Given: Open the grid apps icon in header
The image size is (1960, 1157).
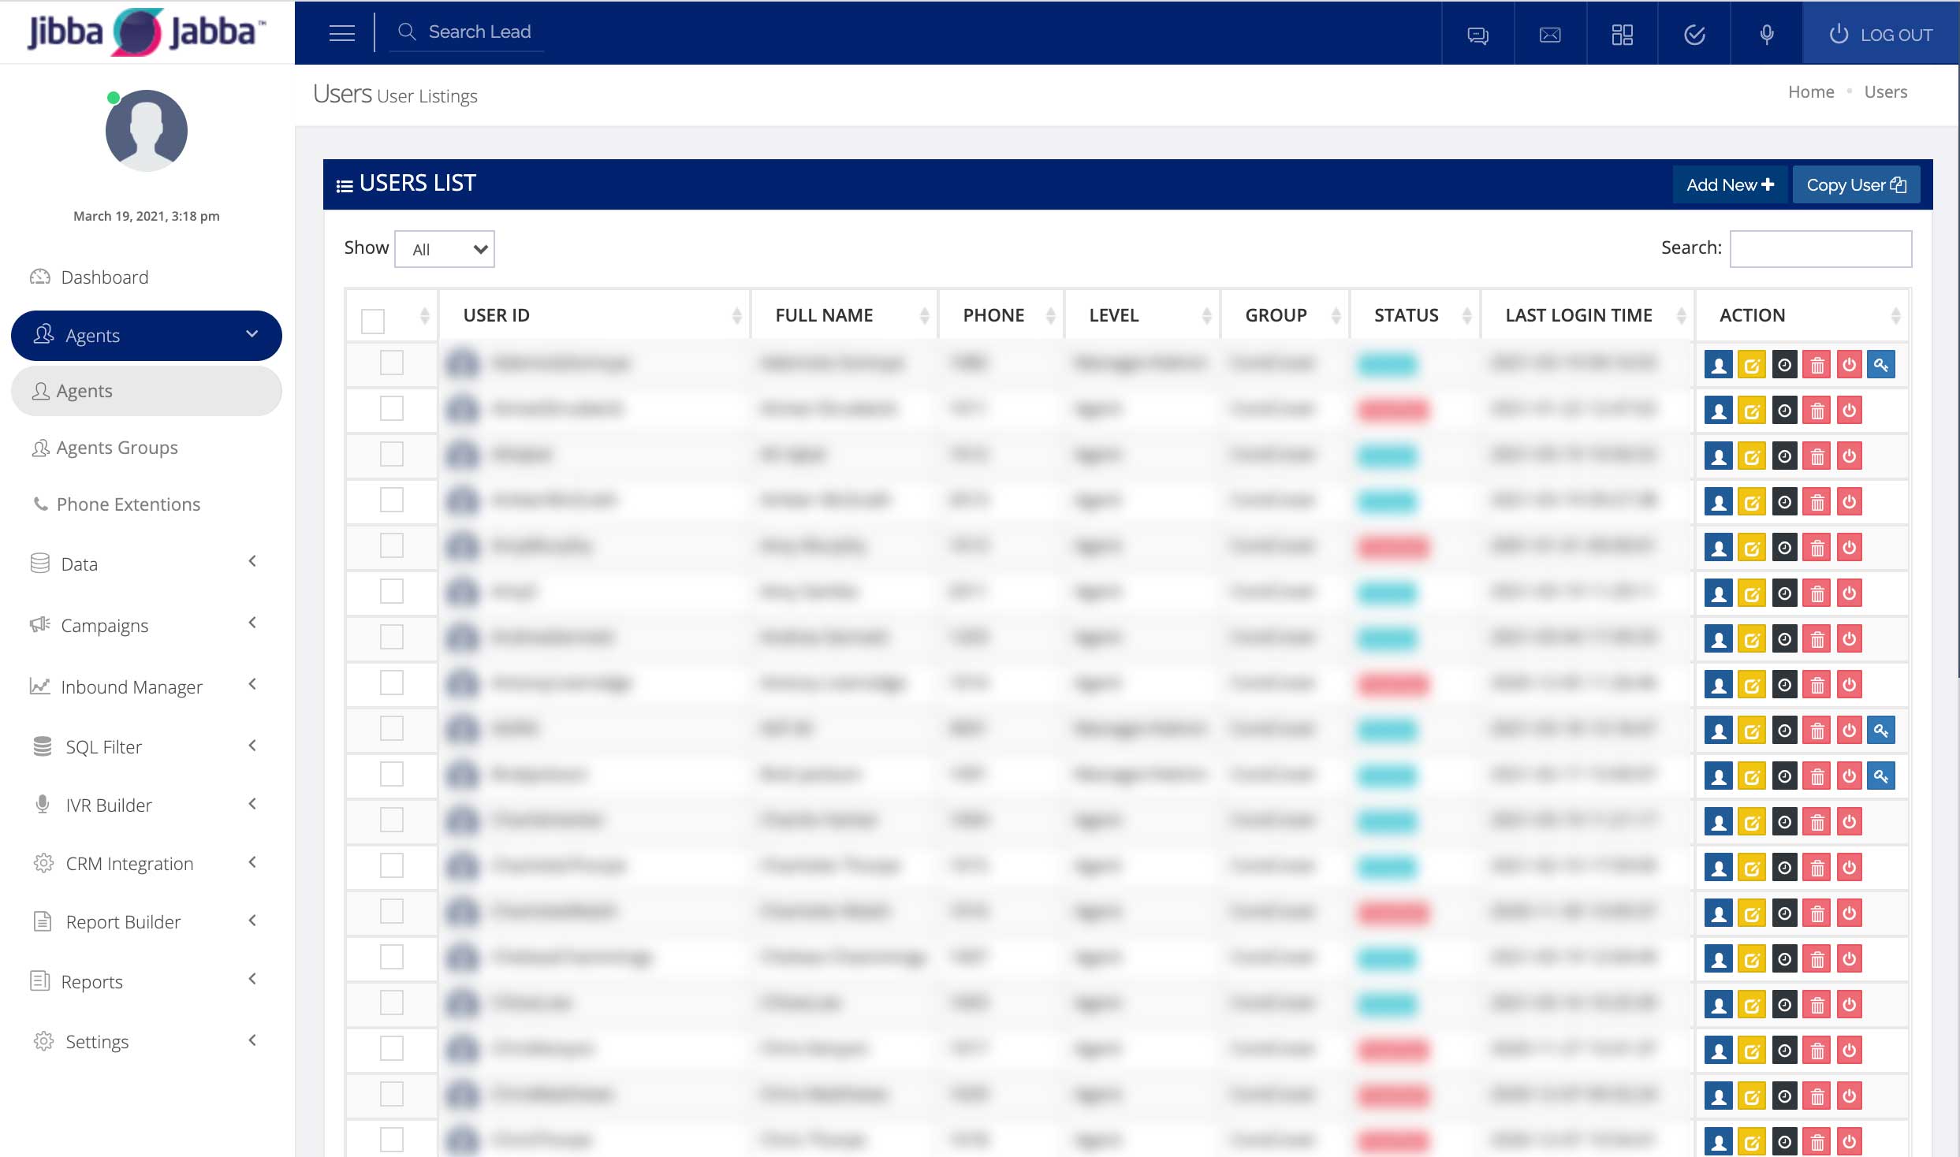Looking at the screenshot, I should pos(1622,35).
